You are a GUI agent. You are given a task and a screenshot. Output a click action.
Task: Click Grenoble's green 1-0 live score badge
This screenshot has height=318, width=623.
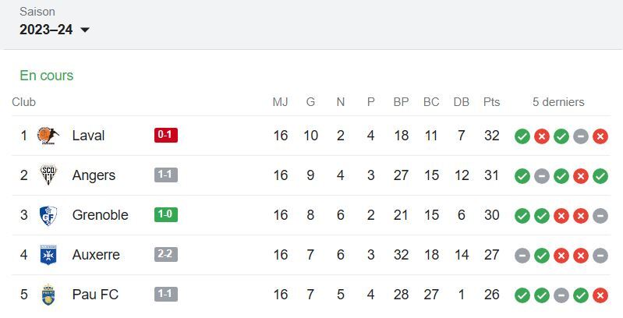click(166, 215)
